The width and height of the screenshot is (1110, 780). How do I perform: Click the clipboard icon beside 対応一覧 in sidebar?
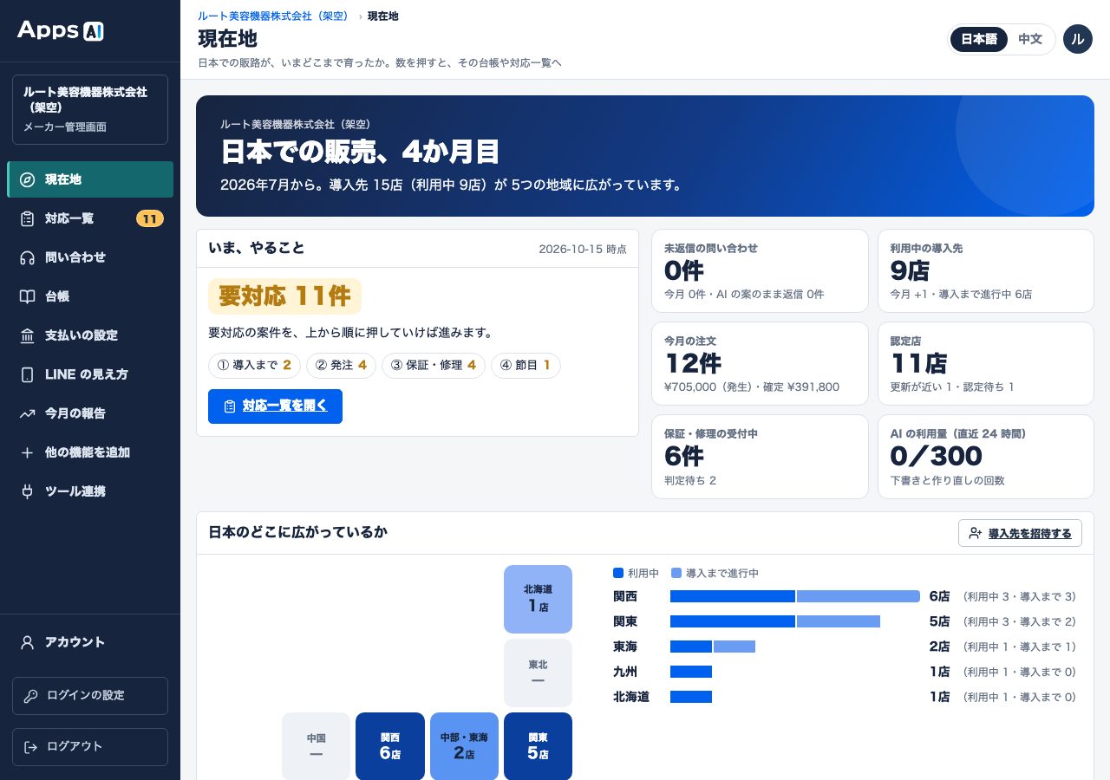tap(27, 218)
